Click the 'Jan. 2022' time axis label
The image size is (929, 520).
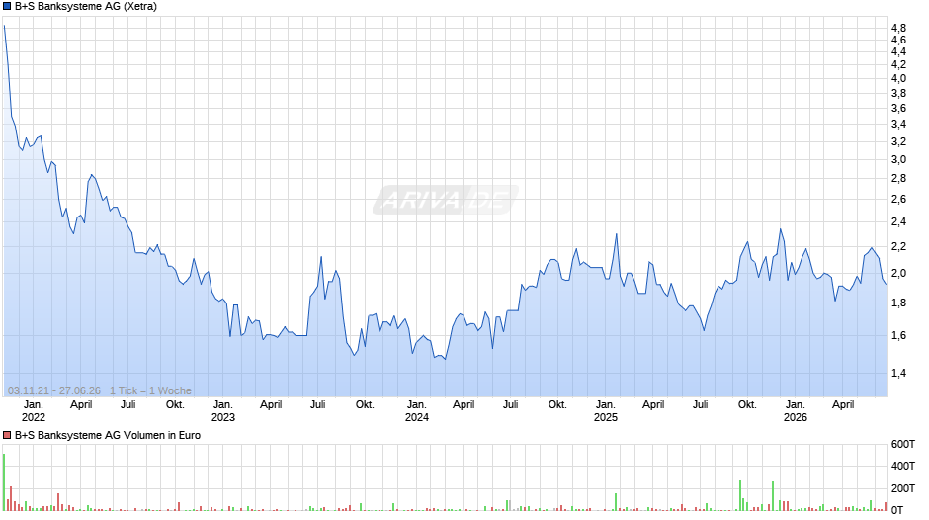coord(34,411)
